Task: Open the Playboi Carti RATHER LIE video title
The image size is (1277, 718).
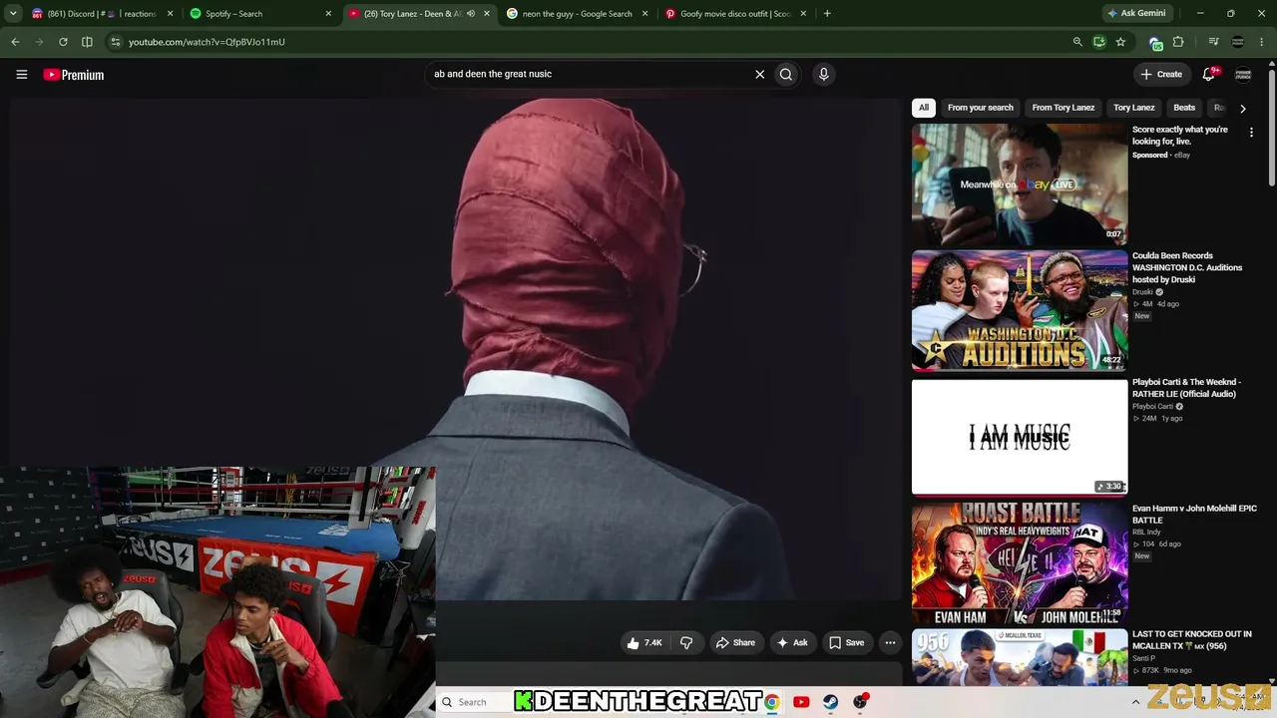Action: pos(1187,388)
